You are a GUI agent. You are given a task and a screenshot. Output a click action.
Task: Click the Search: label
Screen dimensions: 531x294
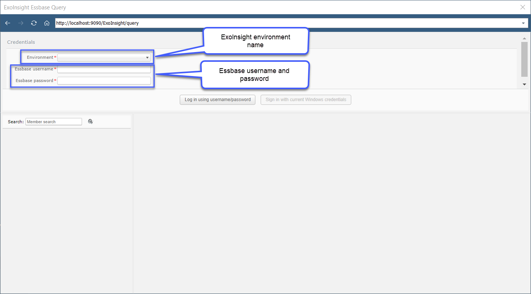tap(16, 122)
